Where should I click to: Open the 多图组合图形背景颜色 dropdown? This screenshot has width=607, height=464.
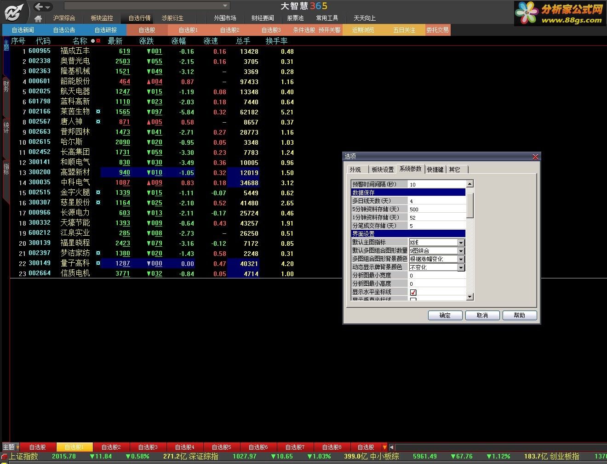461,259
